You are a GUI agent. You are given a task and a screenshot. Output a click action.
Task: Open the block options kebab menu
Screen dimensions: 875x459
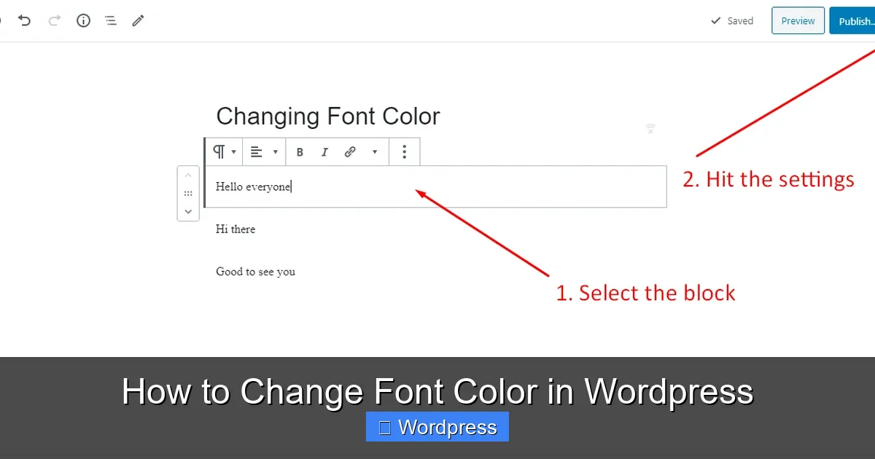point(405,152)
